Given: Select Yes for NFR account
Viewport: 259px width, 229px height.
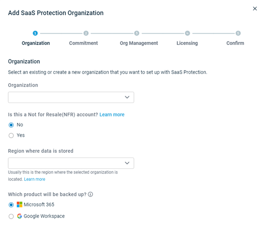Looking at the screenshot, I should [x=11, y=135].
